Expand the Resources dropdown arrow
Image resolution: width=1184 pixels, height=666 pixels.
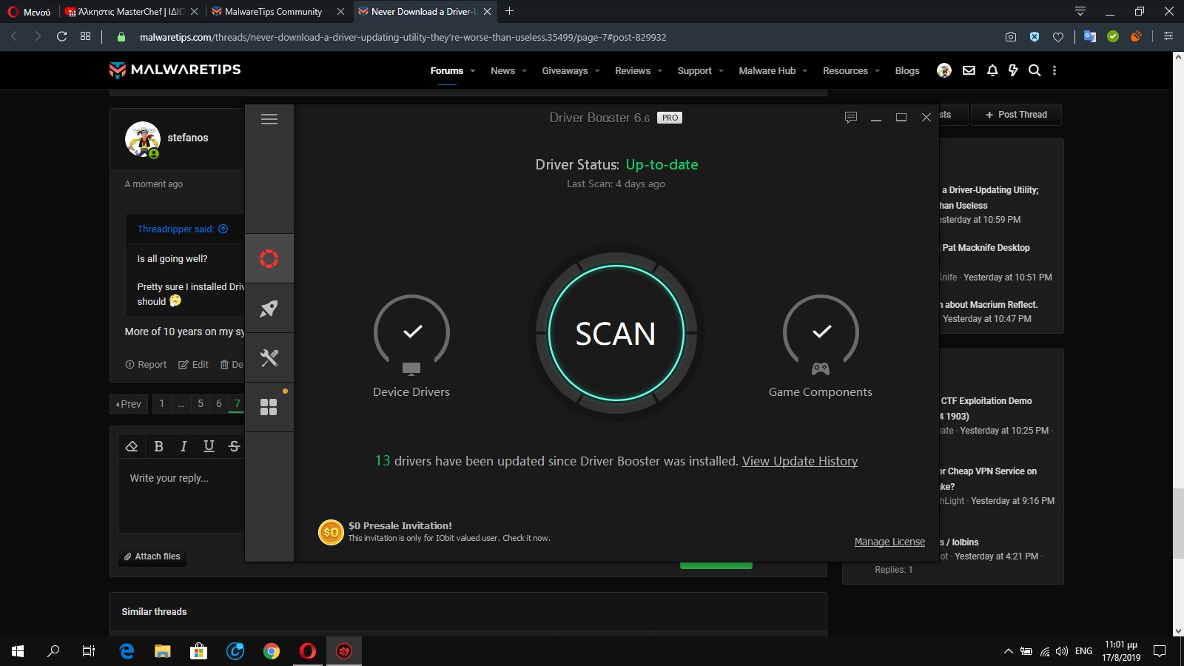click(877, 71)
